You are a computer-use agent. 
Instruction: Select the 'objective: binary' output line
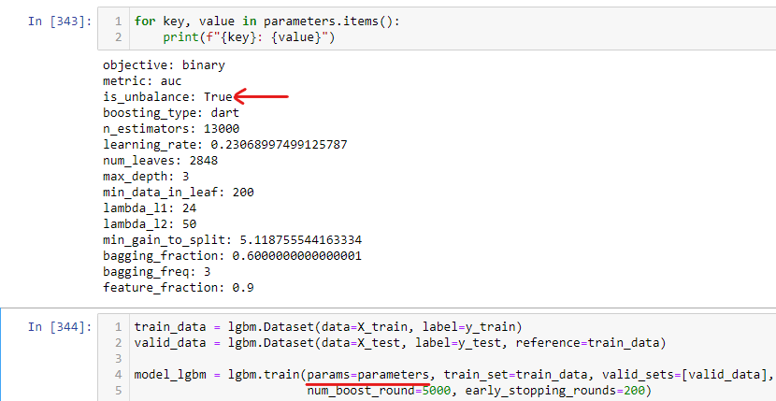click(164, 65)
